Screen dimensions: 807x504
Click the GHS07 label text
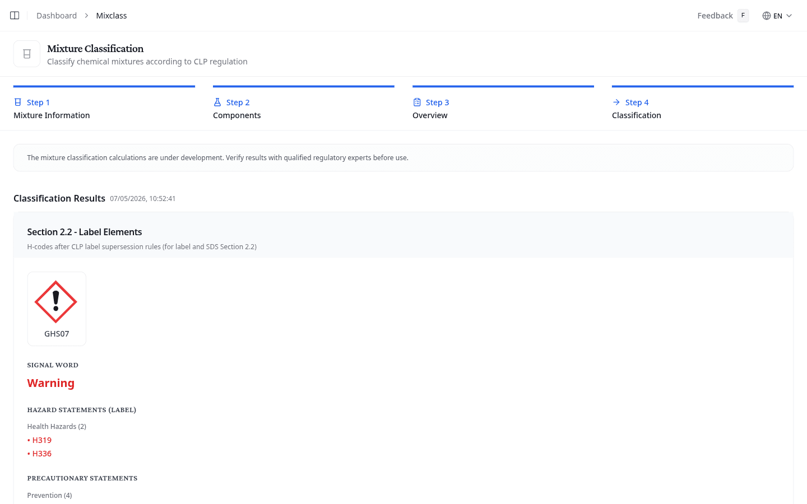point(57,334)
